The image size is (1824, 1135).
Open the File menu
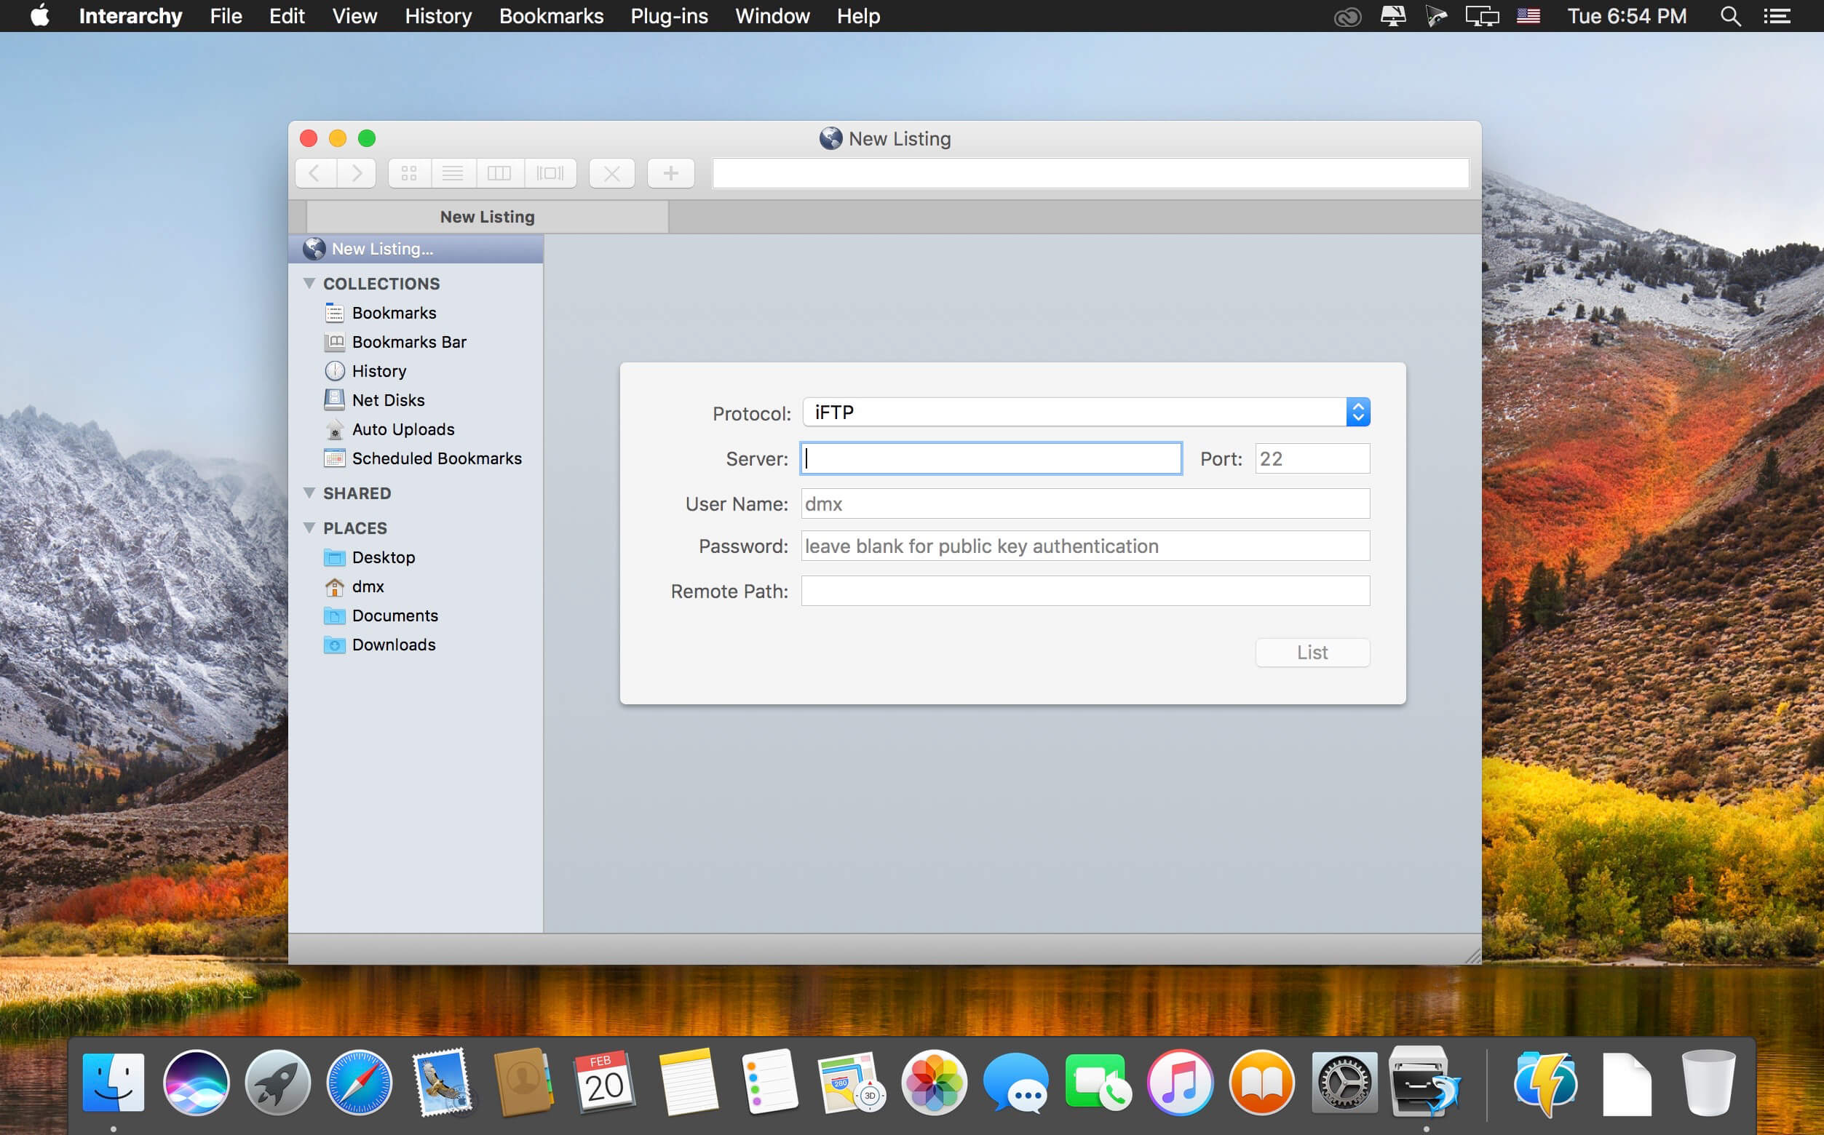coord(226,16)
